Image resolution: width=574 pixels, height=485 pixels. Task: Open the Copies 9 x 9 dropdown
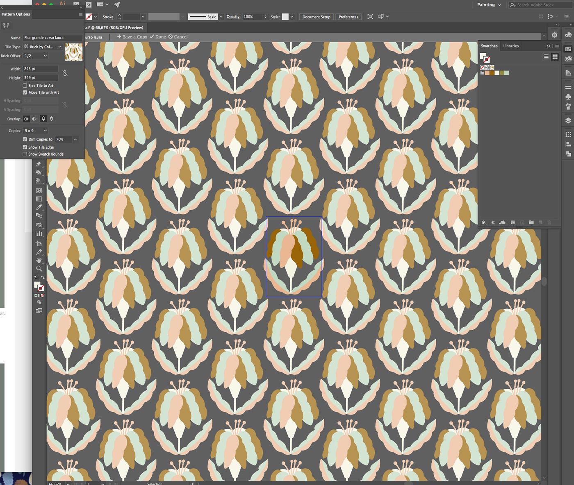click(36, 131)
